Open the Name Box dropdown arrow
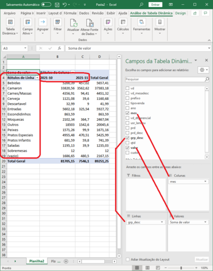Viewport: 213px width, 271px height. [x=25, y=48]
